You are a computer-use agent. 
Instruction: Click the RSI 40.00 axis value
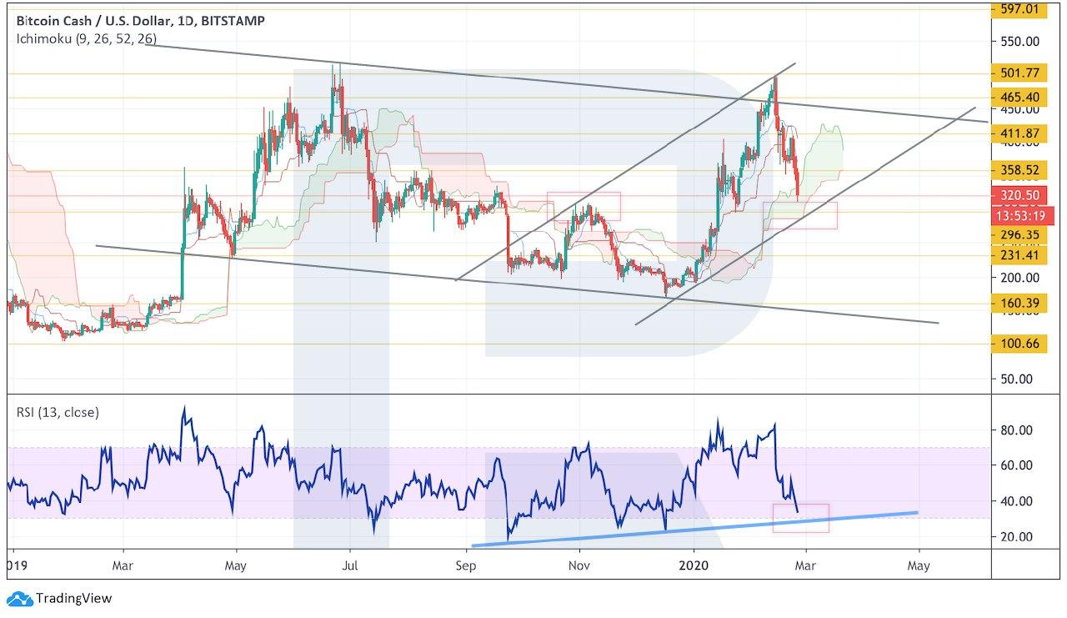(1017, 501)
